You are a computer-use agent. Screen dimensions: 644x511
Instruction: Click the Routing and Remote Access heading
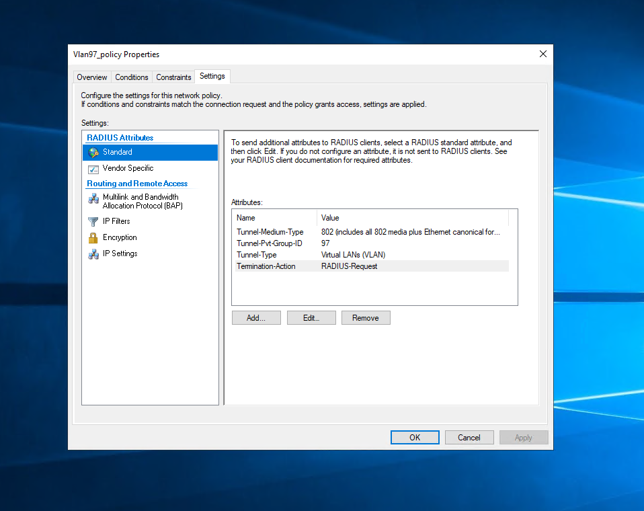click(137, 184)
